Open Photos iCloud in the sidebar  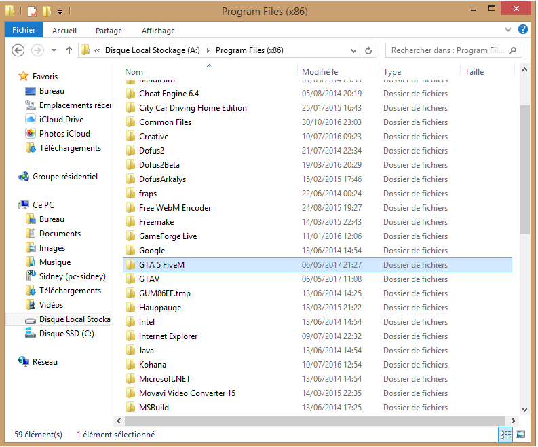pos(64,134)
